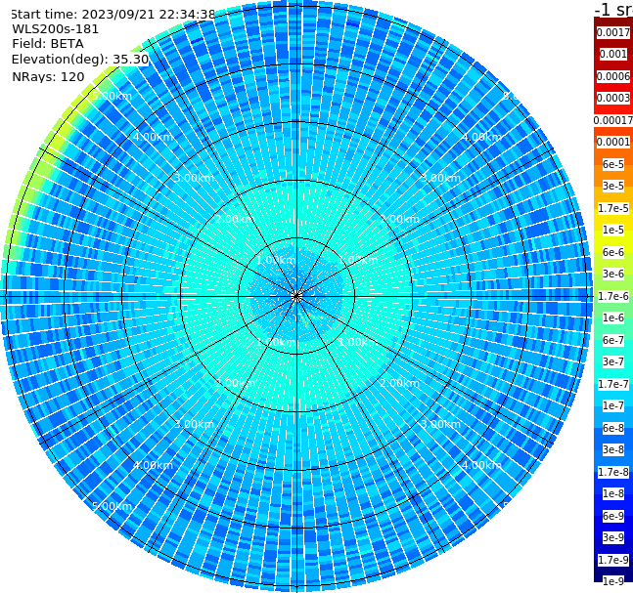Click the 3.00km label in lower-left quadrant
633x593 pixels.
pos(194,424)
